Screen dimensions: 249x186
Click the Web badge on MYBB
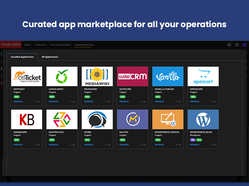(87, 140)
